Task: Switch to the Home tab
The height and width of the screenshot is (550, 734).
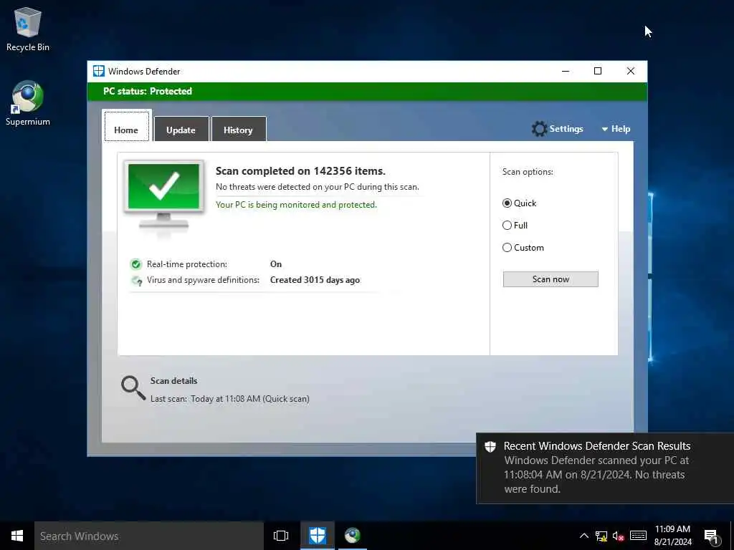Action: pyautogui.click(x=126, y=126)
